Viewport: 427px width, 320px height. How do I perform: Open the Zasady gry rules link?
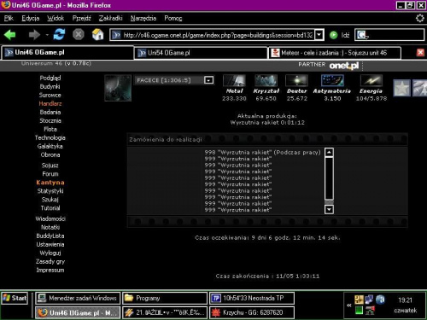tap(50, 261)
